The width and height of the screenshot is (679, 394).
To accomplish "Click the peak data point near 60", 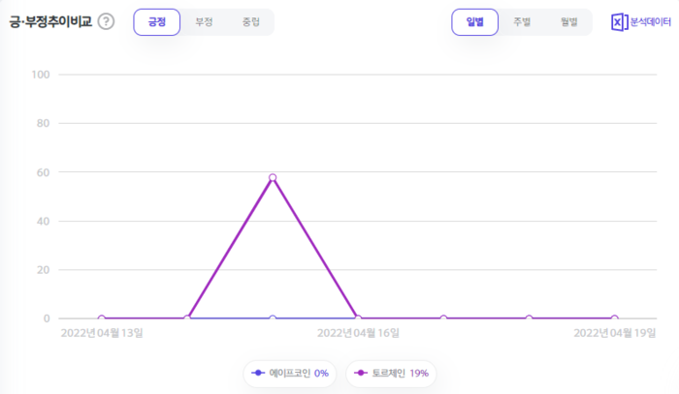I will tap(273, 177).
